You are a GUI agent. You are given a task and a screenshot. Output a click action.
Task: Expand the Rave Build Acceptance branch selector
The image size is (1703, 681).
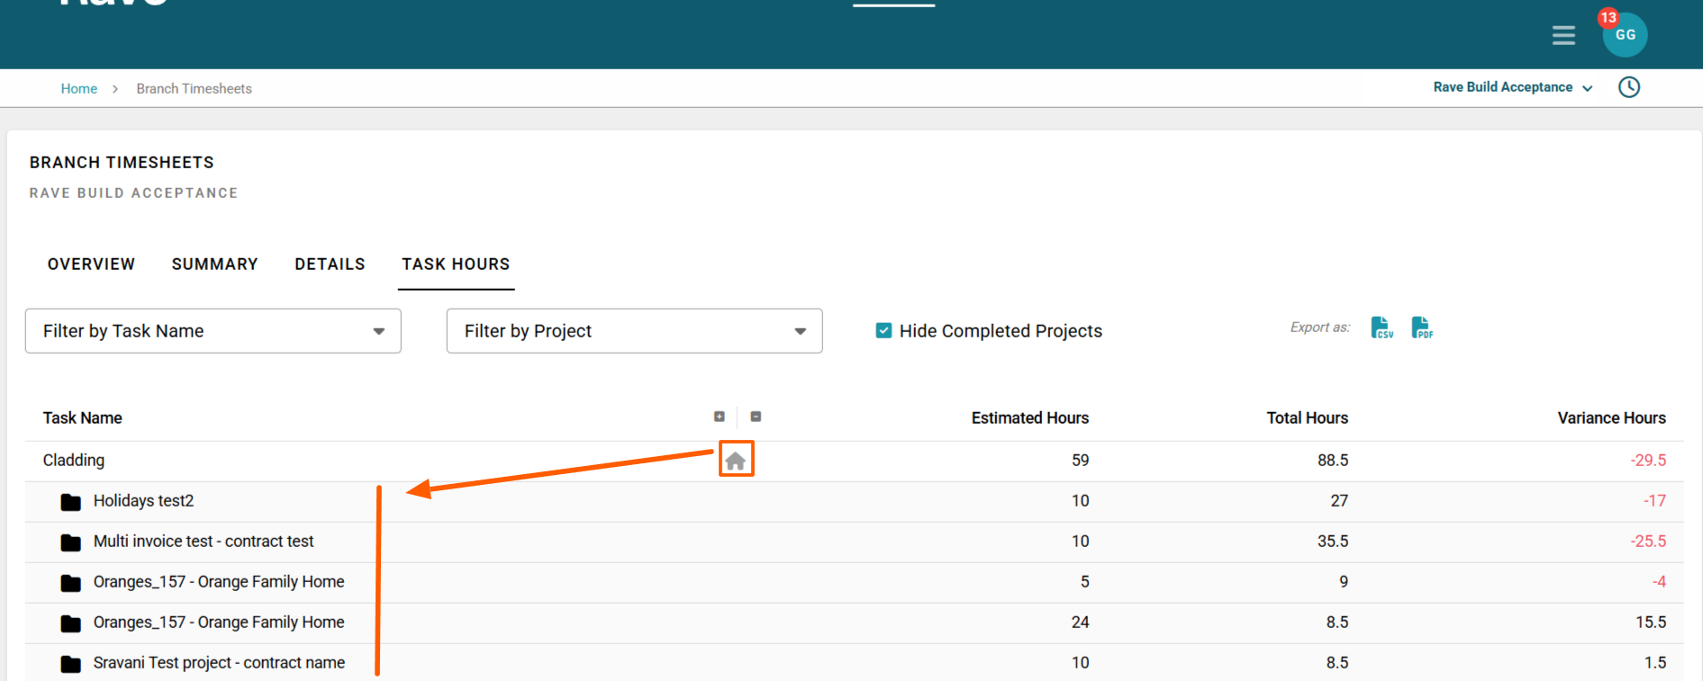point(1513,87)
